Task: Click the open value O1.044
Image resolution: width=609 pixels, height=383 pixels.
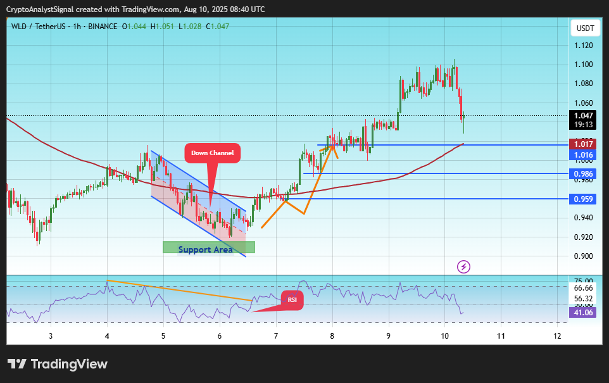Action: [x=134, y=27]
